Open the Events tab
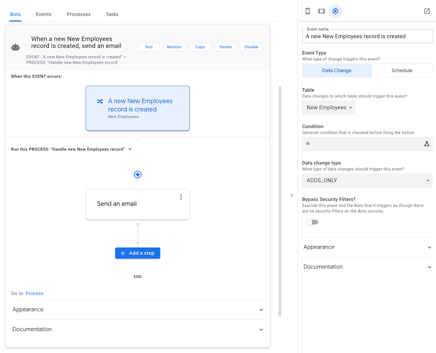 pyautogui.click(x=44, y=14)
